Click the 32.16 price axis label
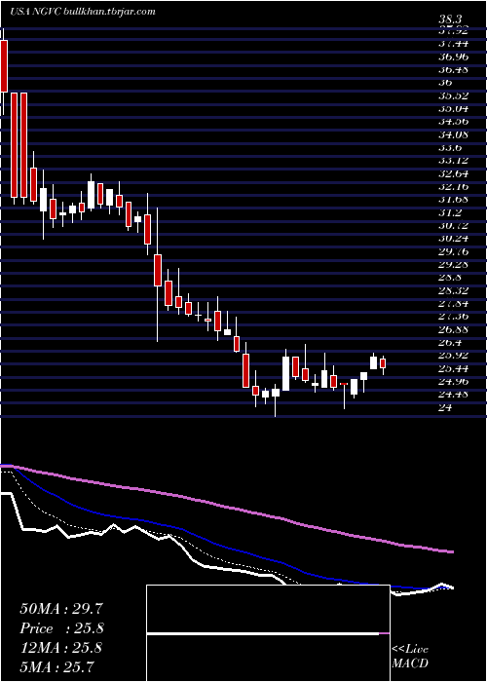 pyautogui.click(x=453, y=187)
